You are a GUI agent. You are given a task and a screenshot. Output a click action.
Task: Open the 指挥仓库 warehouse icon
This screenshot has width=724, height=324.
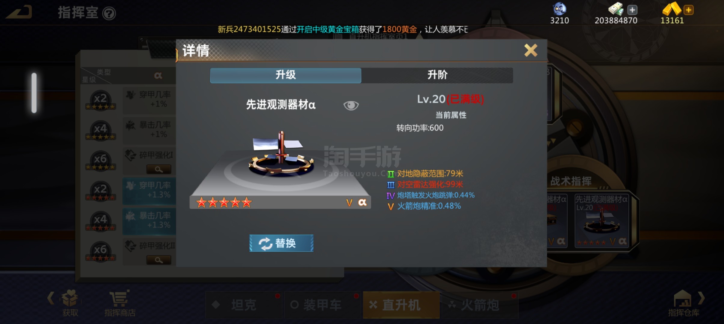point(683,303)
